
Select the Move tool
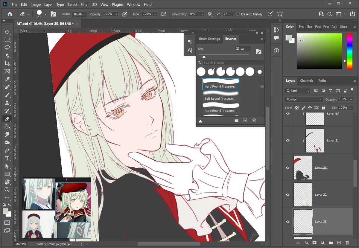coord(7,32)
